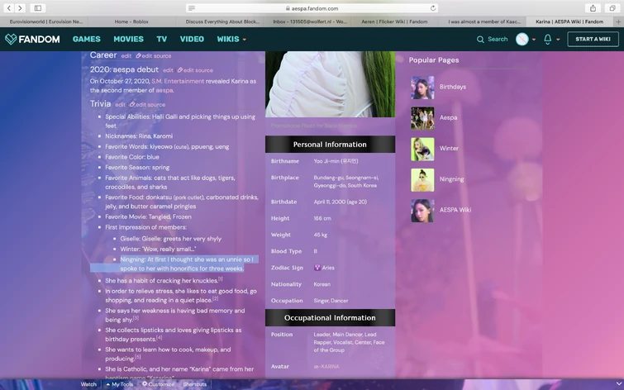This screenshot has height=390, width=624.
Task: Open the Winter popular page thumbnail
Action: pos(422,150)
